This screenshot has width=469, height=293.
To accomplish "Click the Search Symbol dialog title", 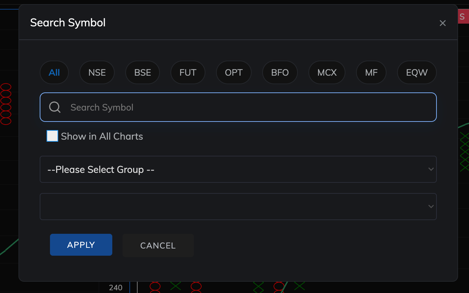I will (68, 23).
